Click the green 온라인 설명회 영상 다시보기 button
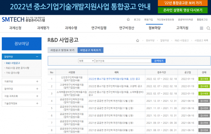 tap(183, 10)
